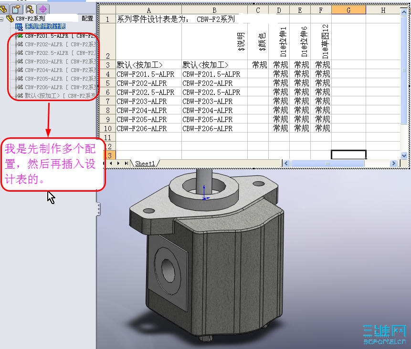Open the ConfigurationManager tab icon
This screenshot has height=349, width=411.
30,10
